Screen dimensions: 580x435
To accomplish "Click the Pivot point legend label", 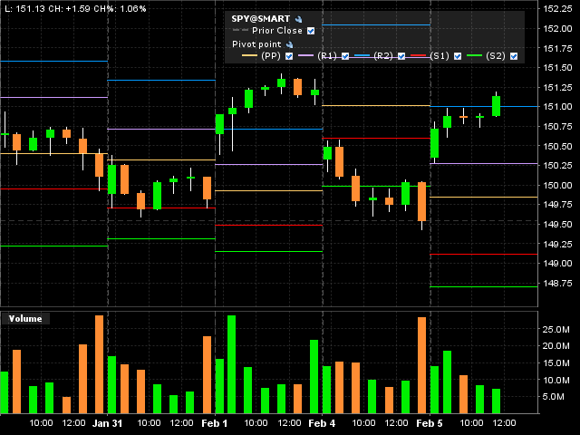I will 256,44.
